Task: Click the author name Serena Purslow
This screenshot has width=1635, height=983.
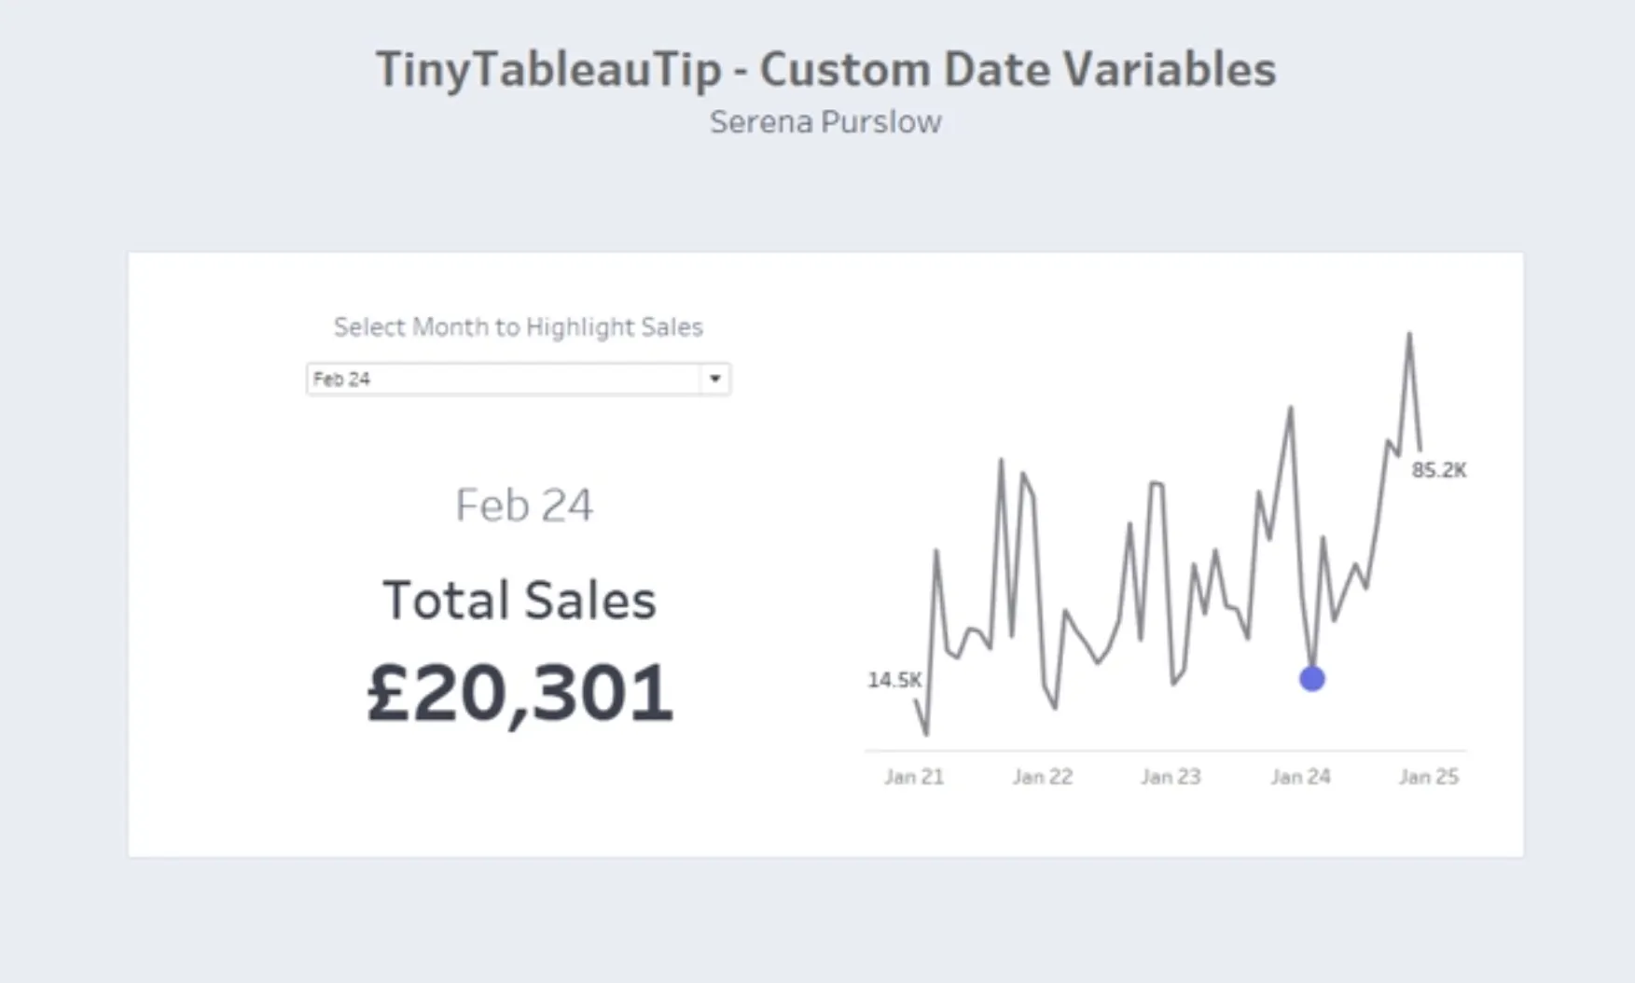Action: [x=826, y=121]
